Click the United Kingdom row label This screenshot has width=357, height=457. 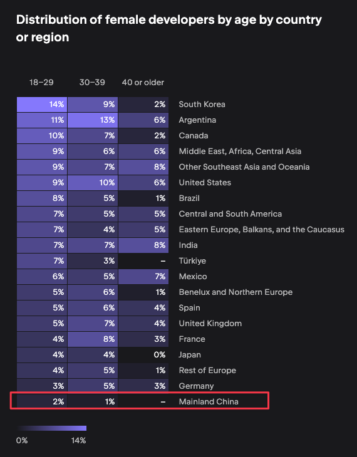pyautogui.click(x=210, y=324)
